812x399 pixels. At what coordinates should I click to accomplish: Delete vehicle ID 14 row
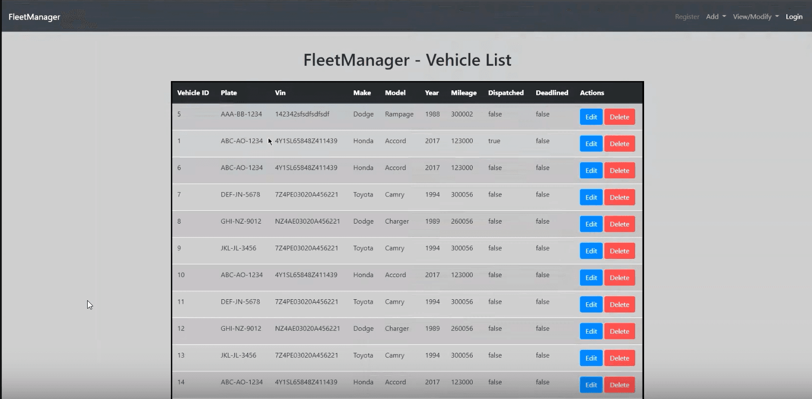point(619,385)
